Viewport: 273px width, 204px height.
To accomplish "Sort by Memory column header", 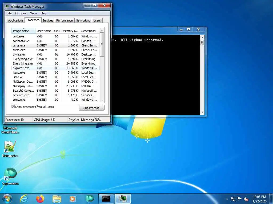I will 70,31.
